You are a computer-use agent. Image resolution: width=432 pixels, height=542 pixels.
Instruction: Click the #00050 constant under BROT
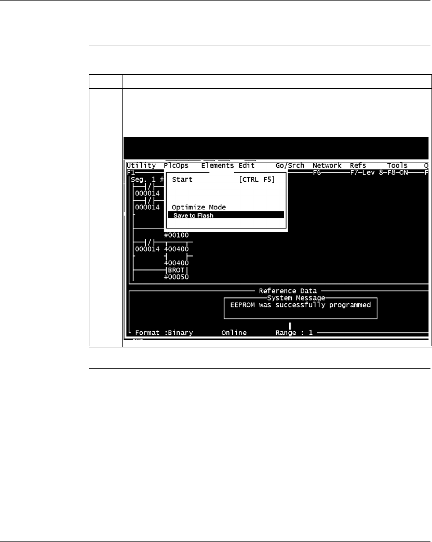coord(176,277)
